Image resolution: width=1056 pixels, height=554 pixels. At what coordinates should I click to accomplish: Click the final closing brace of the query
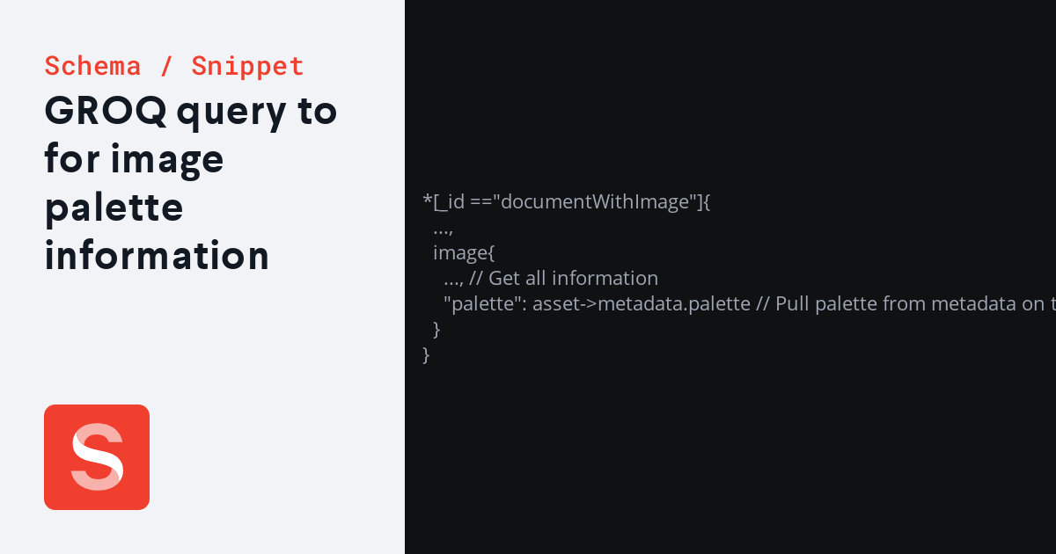click(427, 355)
